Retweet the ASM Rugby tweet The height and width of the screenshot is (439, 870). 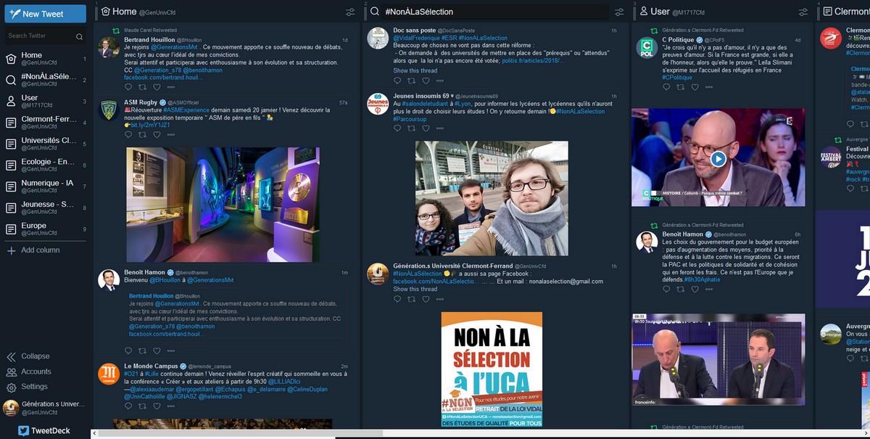coord(142,134)
